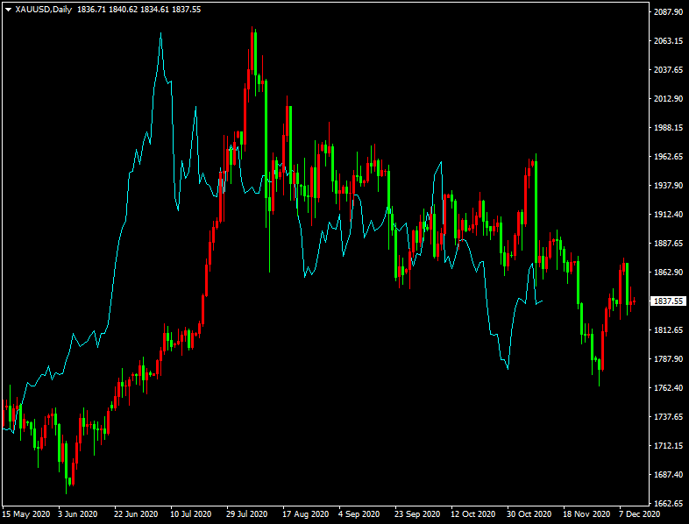Click the 23 Sep 2020 date label

coord(417,514)
